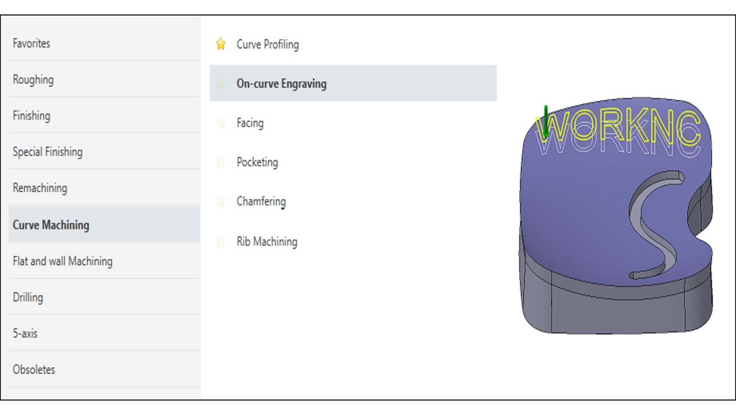Image resolution: width=736 pixels, height=415 pixels.
Task: Add Rib Machining to favorites via star
Action: pos(221,241)
